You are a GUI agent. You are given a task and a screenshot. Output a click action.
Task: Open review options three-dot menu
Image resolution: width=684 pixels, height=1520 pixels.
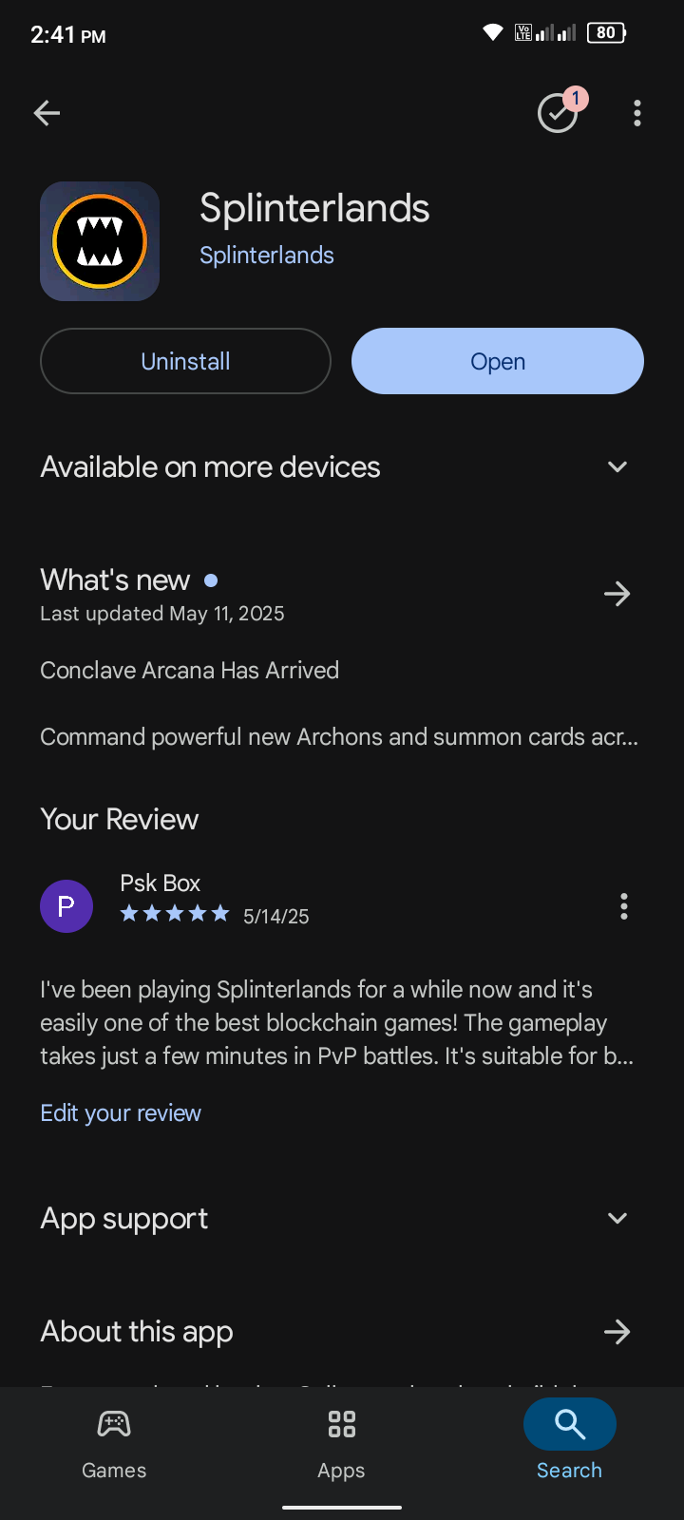click(x=624, y=906)
